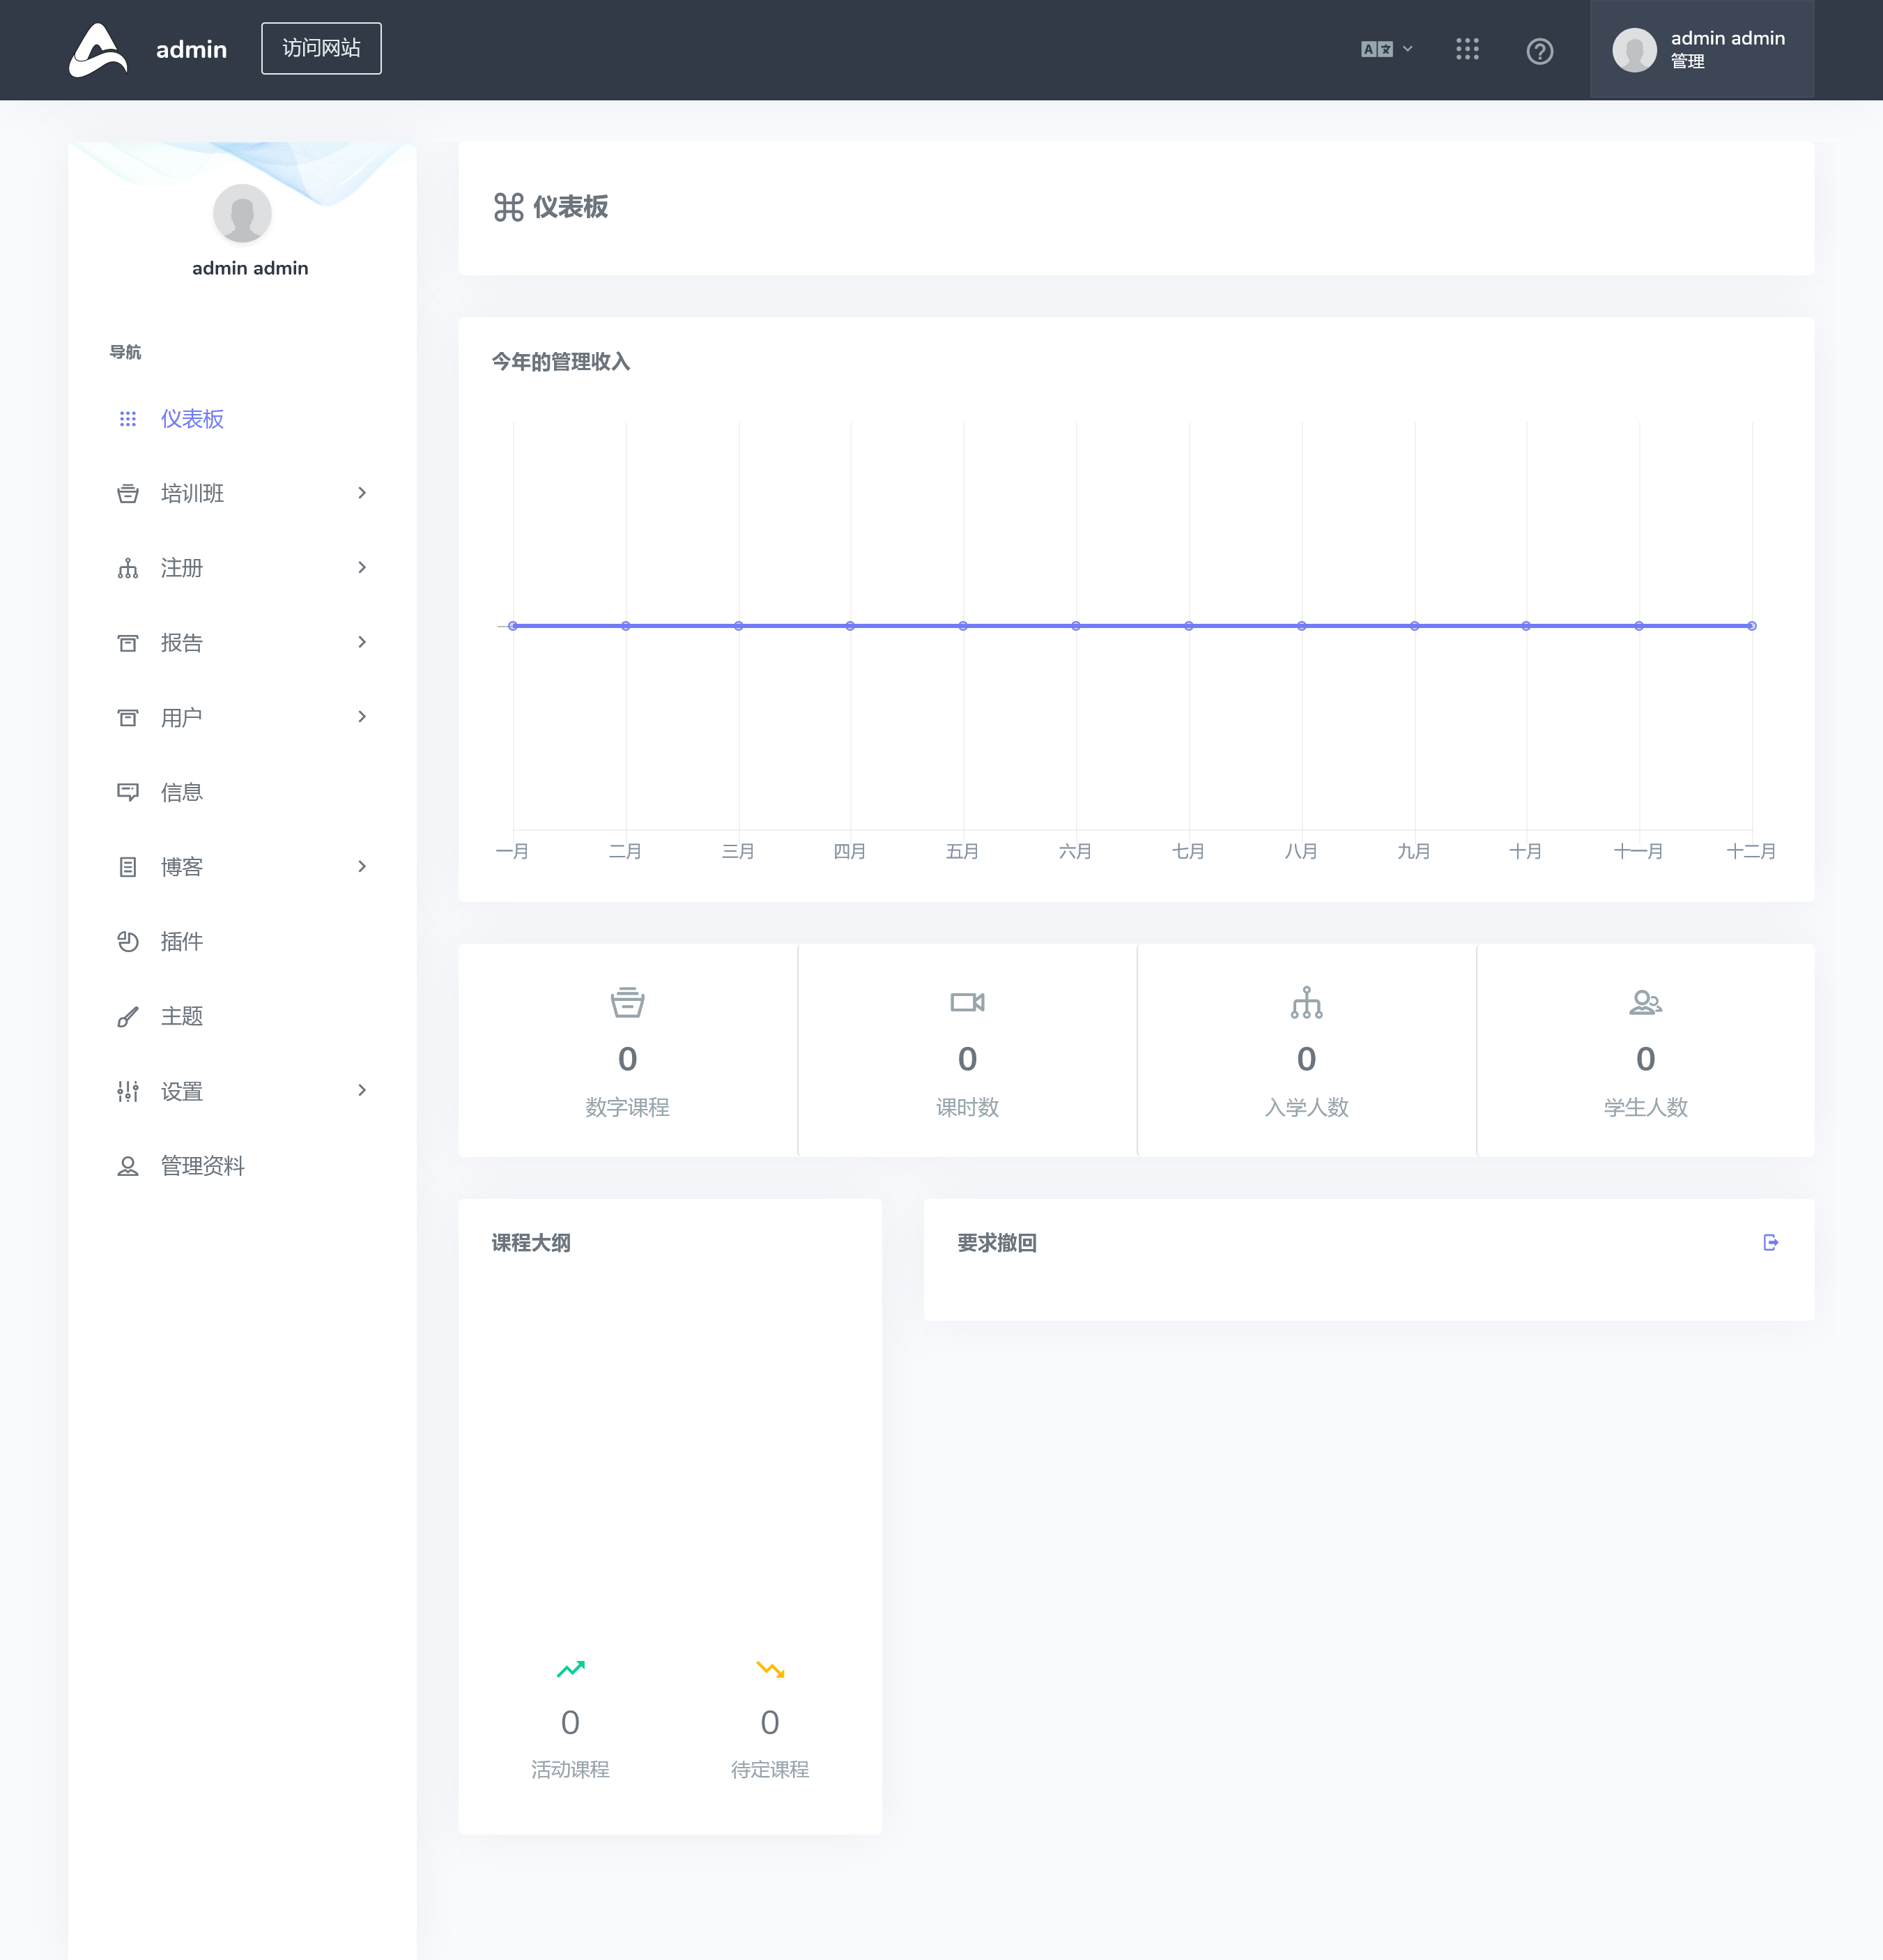Click the 十二月 data point on chart
Viewport: 1883px width, 1960px height.
point(1751,626)
